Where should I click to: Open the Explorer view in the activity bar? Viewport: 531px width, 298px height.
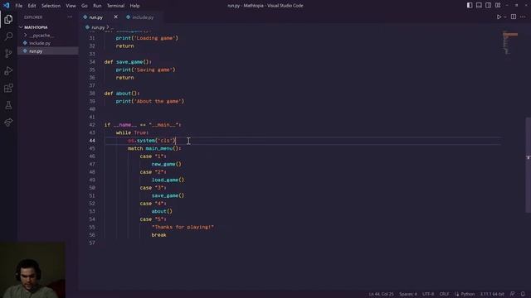(8, 19)
